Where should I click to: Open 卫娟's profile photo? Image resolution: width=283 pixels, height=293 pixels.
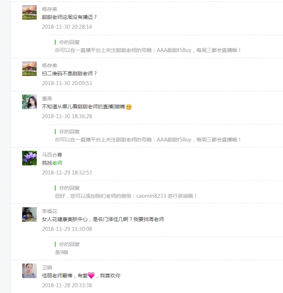[x=29, y=271]
